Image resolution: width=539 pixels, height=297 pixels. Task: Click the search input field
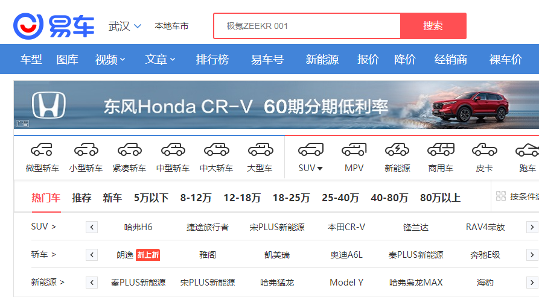point(307,26)
